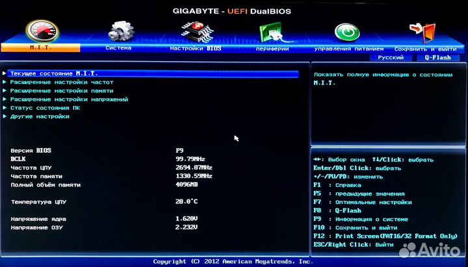Screen dimensions: 468x267
Task: Click the Температура ЦПУ label
Action: (38, 202)
